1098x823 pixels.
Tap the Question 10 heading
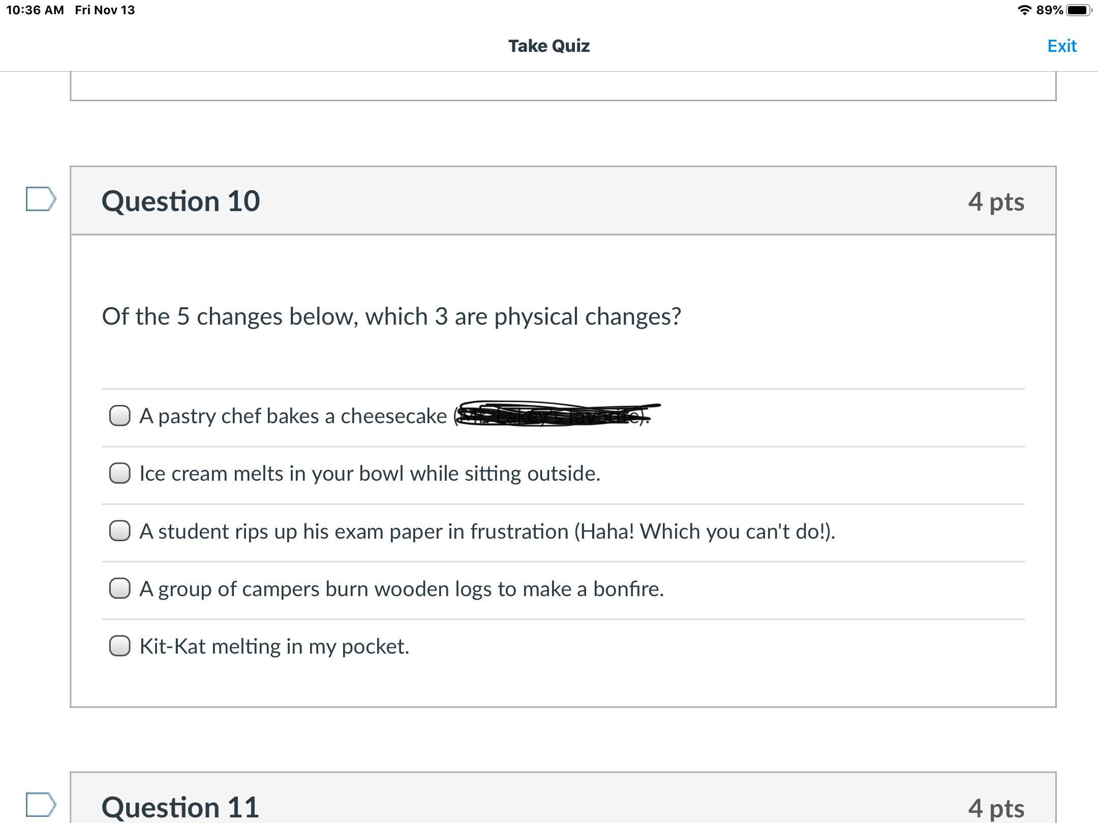[181, 201]
